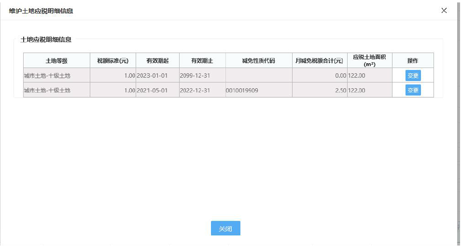Image resolution: width=462 pixels, height=247 pixels.
Task: Click 城市土地-十级土地 in the 2023-01-01 row
Action: click(56, 75)
